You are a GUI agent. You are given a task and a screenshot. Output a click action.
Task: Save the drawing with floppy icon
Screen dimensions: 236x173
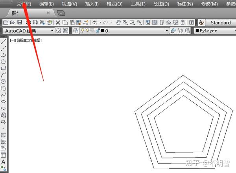[x=20, y=23]
